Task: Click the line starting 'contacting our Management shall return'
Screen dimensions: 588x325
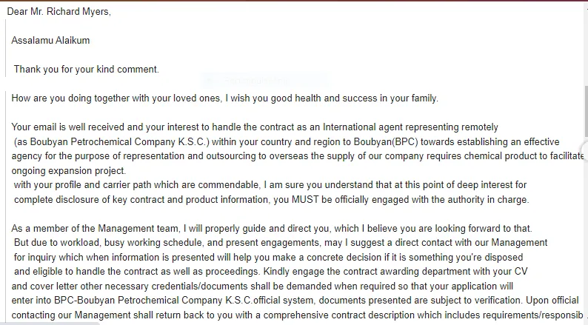Action: [298, 315]
